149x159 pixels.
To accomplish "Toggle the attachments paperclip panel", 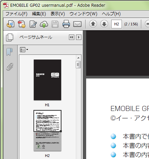I will point(10,67).
